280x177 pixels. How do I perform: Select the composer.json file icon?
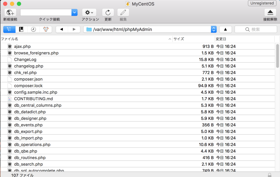point(10,79)
